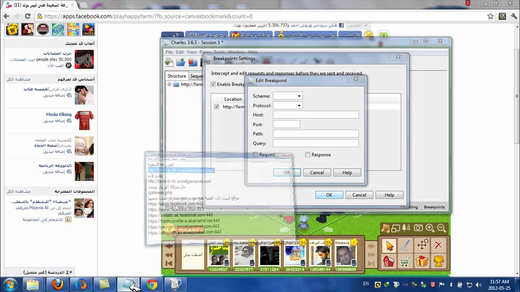The image size is (520, 292).
Task: Click the Open Session folder icon in Charles
Action: [x=181, y=62]
